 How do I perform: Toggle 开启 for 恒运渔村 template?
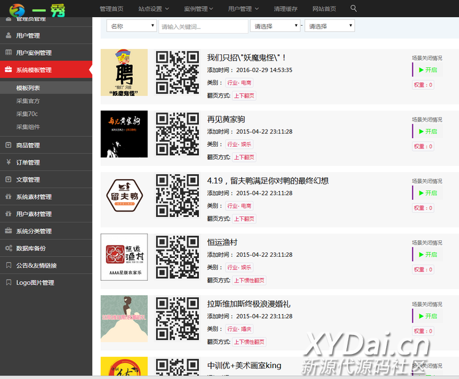(428, 254)
